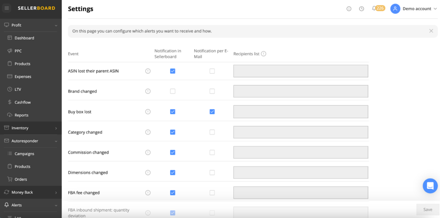The width and height of the screenshot is (440, 218).
Task: Disable Sellerboard notification for FBA fee changed
Action: coord(173,193)
